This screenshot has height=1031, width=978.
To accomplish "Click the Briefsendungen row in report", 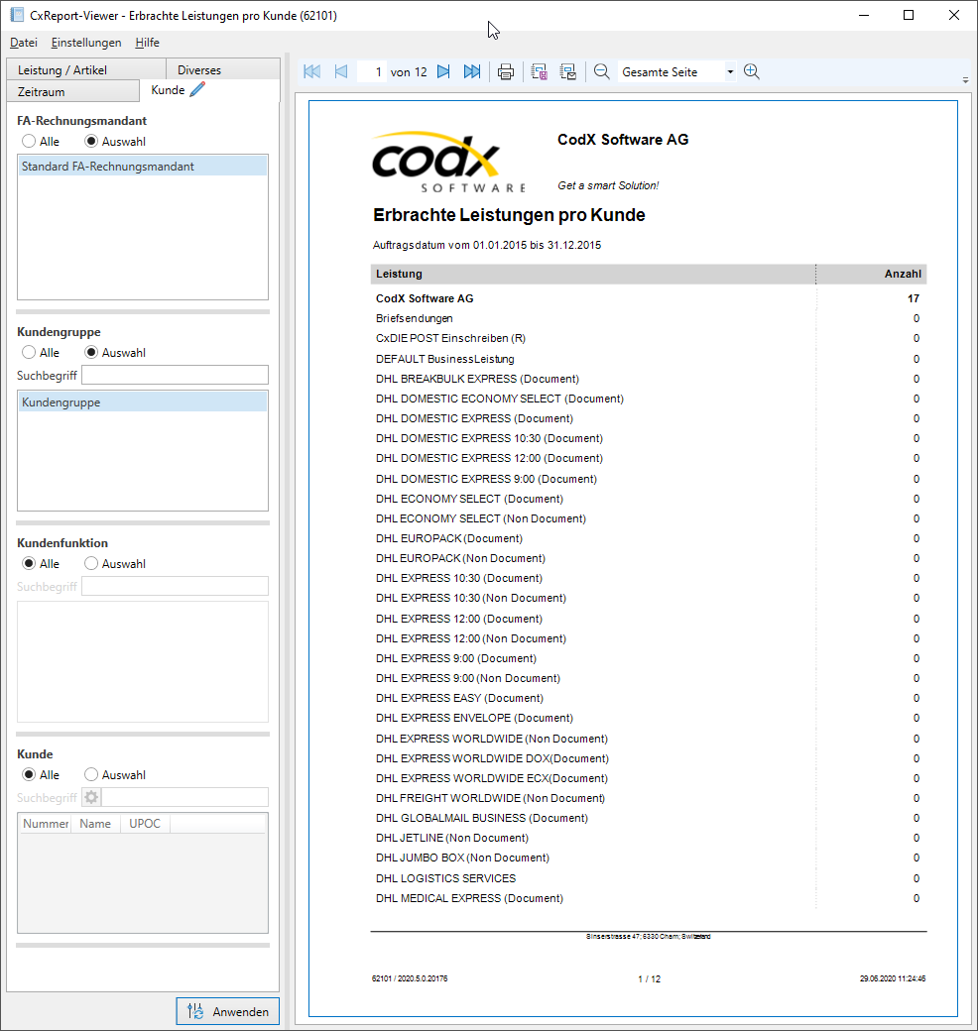I will pos(648,318).
